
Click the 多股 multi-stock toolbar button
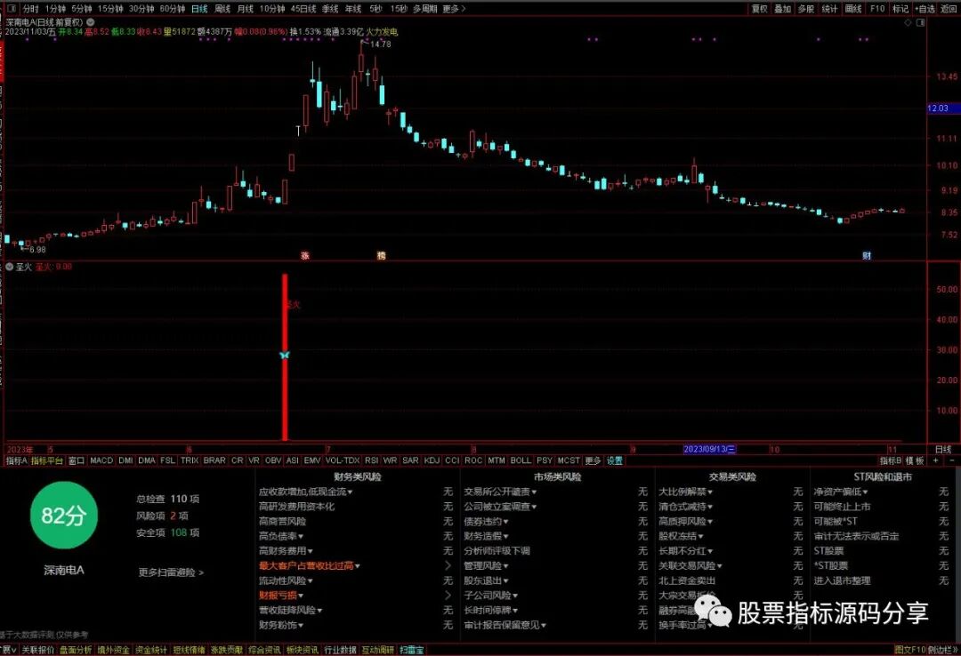(x=806, y=9)
